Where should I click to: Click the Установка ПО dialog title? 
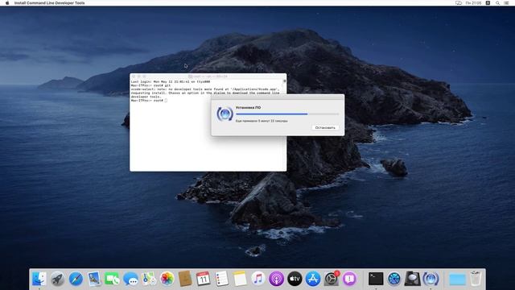tap(248, 107)
